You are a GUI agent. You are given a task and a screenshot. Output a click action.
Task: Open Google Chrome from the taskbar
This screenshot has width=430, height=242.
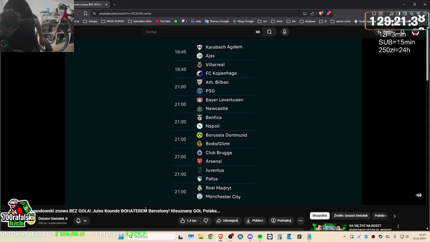coord(210,237)
